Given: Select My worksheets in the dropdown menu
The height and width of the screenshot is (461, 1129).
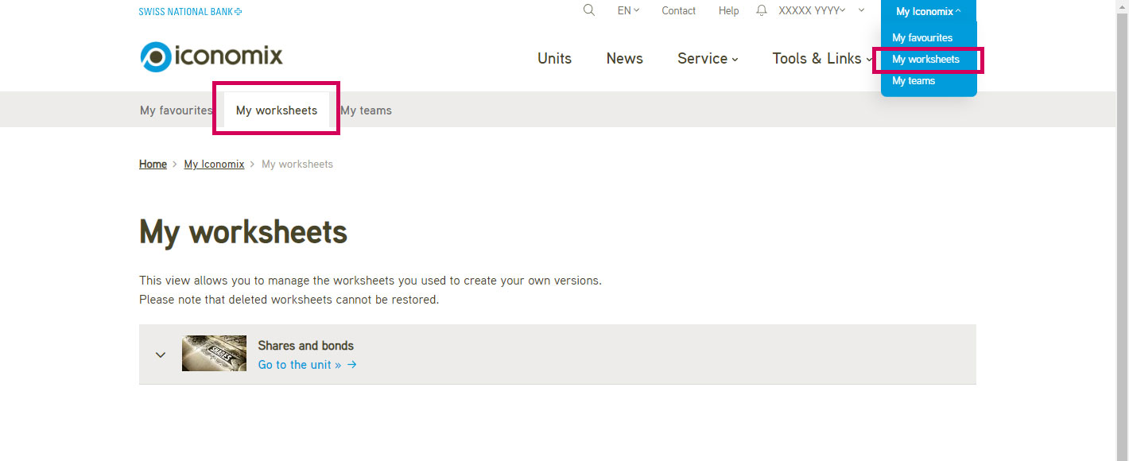Looking at the screenshot, I should (925, 60).
